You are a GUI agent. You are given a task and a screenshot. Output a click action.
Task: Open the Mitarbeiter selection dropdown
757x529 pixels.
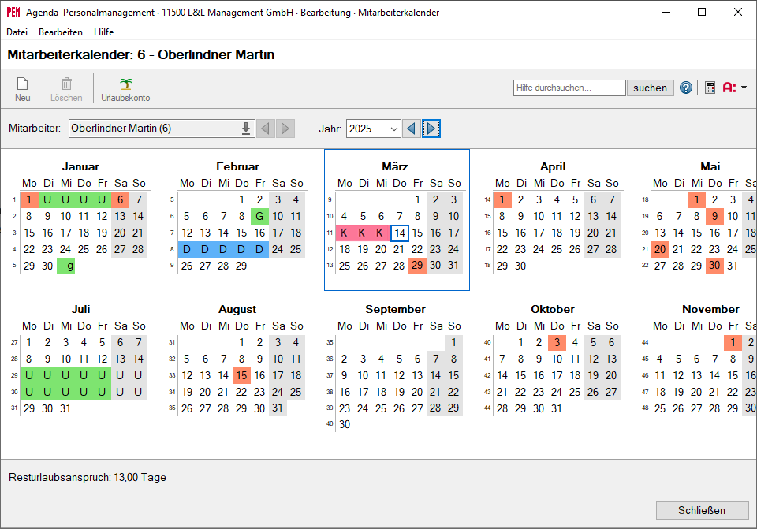point(245,129)
